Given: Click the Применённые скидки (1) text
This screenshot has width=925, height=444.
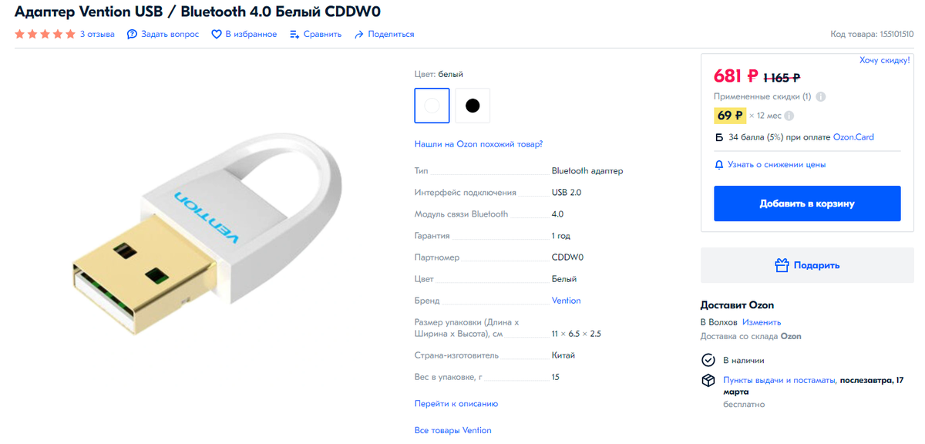Looking at the screenshot, I should click(x=762, y=97).
